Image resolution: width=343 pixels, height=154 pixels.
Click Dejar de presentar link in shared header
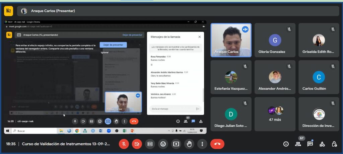pyautogui.click(x=132, y=35)
